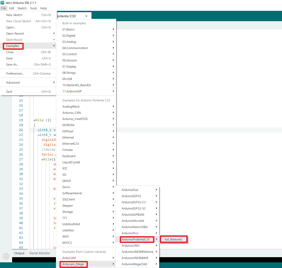
Task: Open the Arduino_FreeRTOS examples submenu
Action: click(86, 119)
